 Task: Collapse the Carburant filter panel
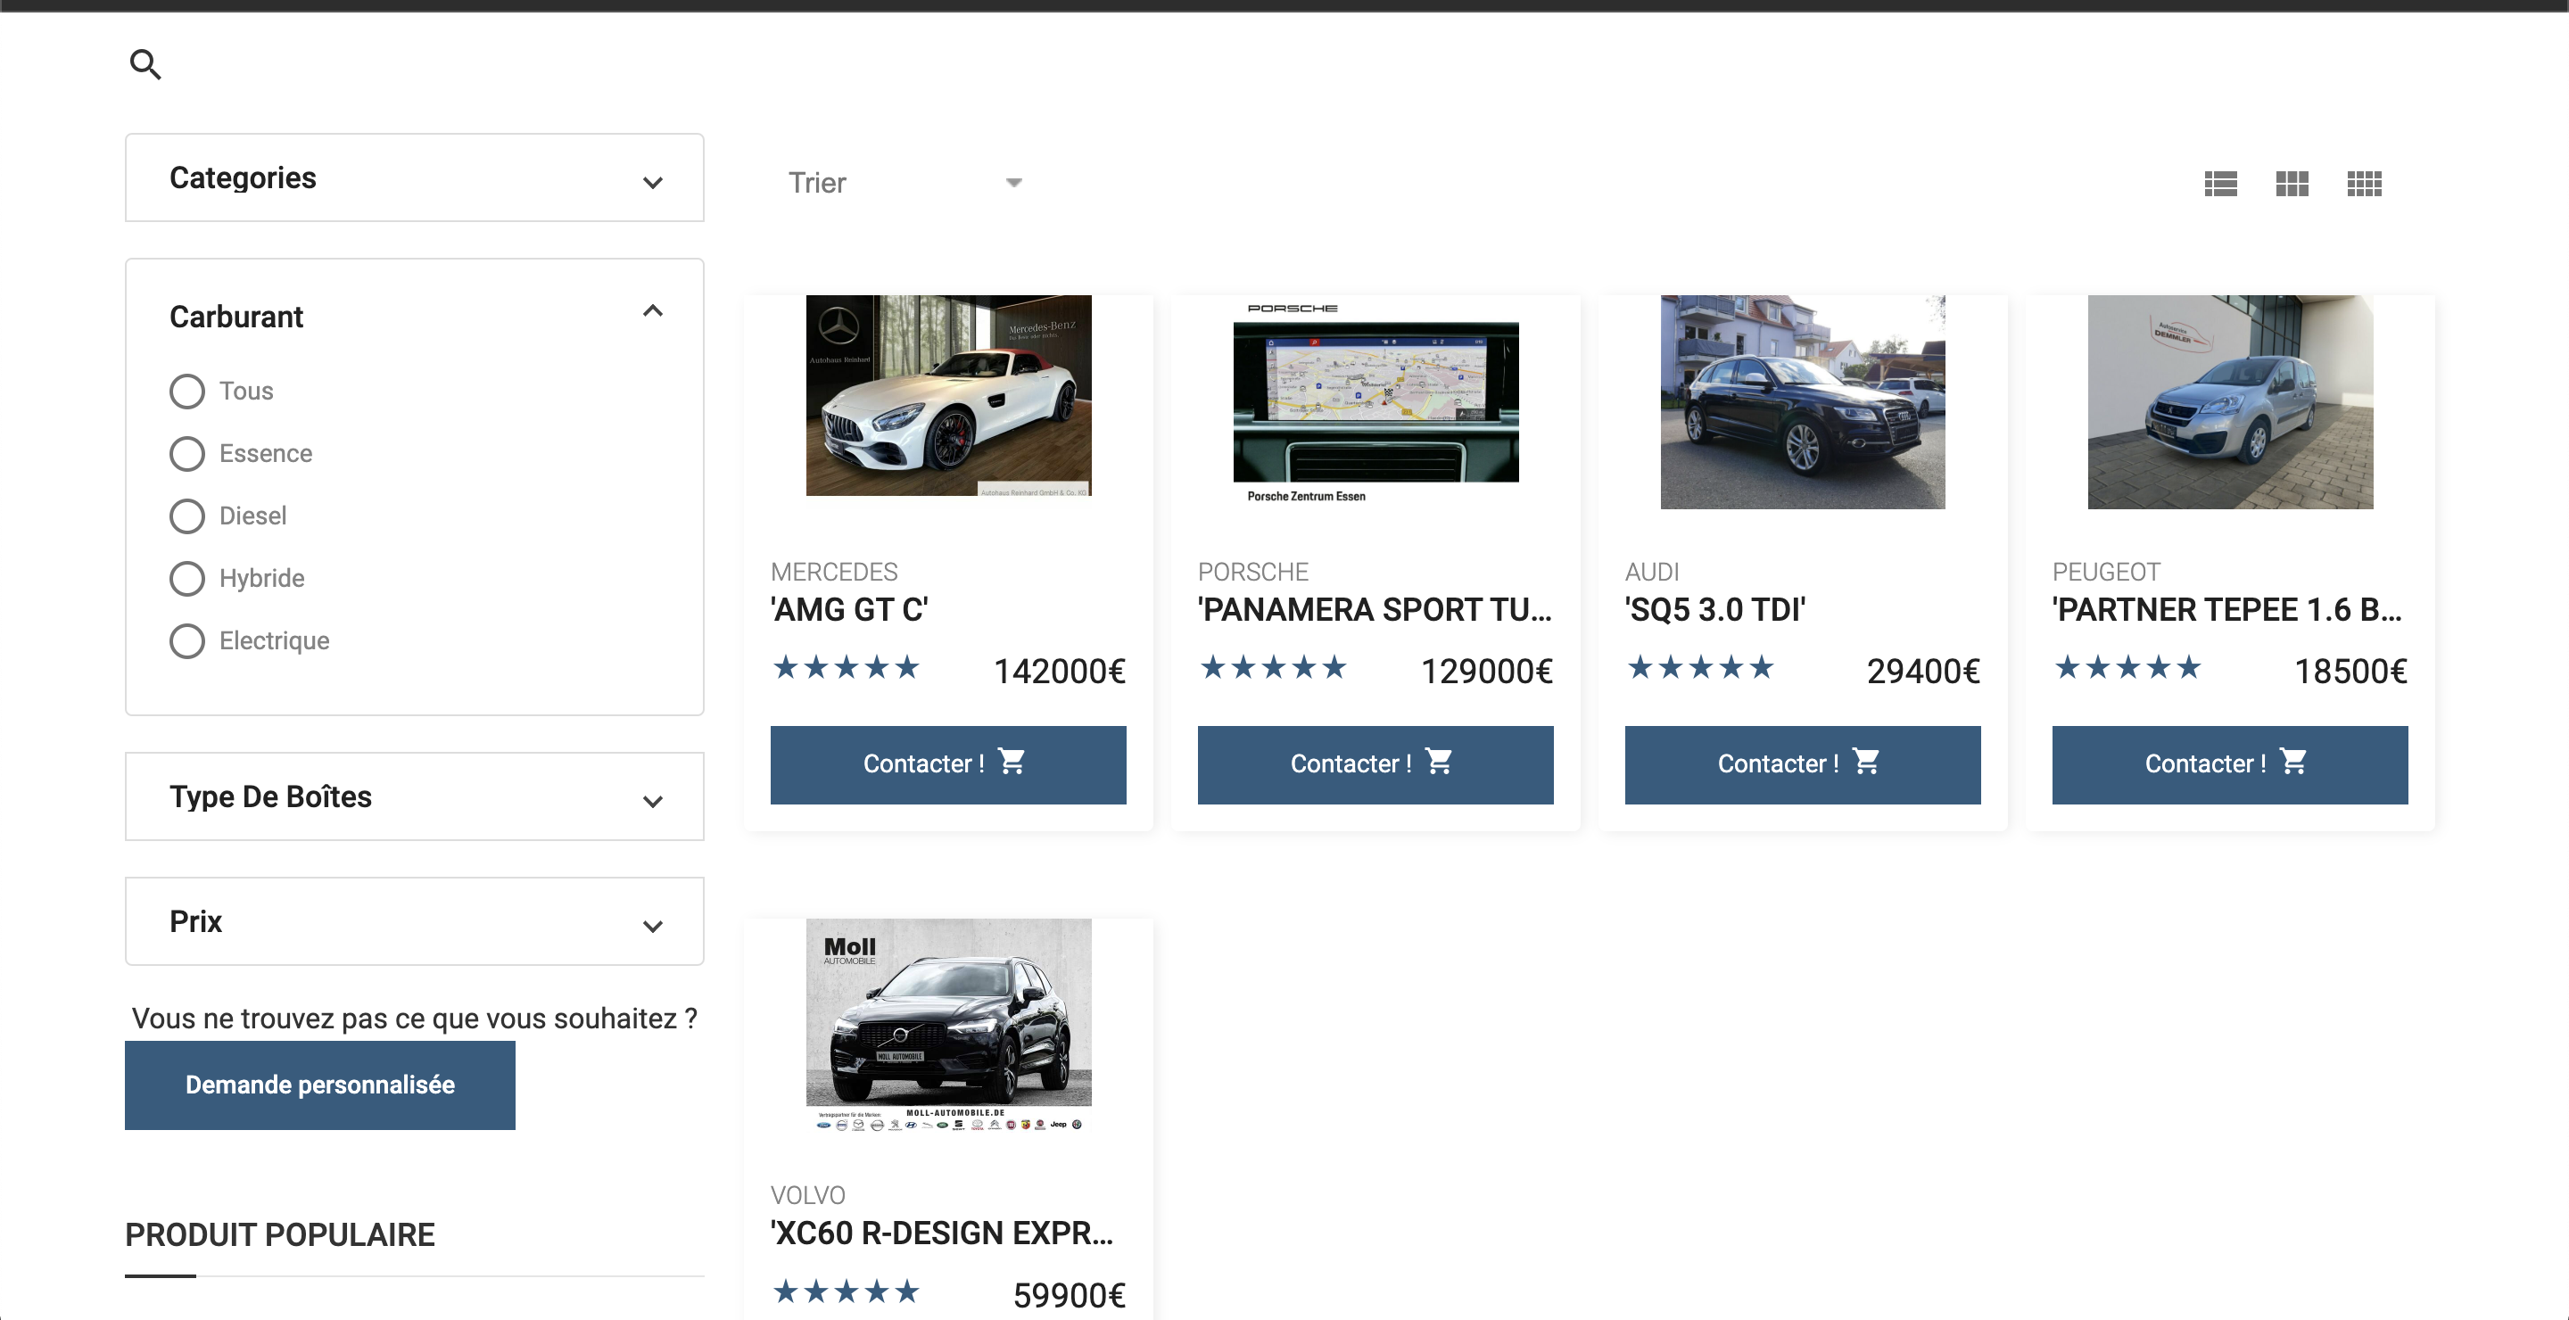coord(652,311)
